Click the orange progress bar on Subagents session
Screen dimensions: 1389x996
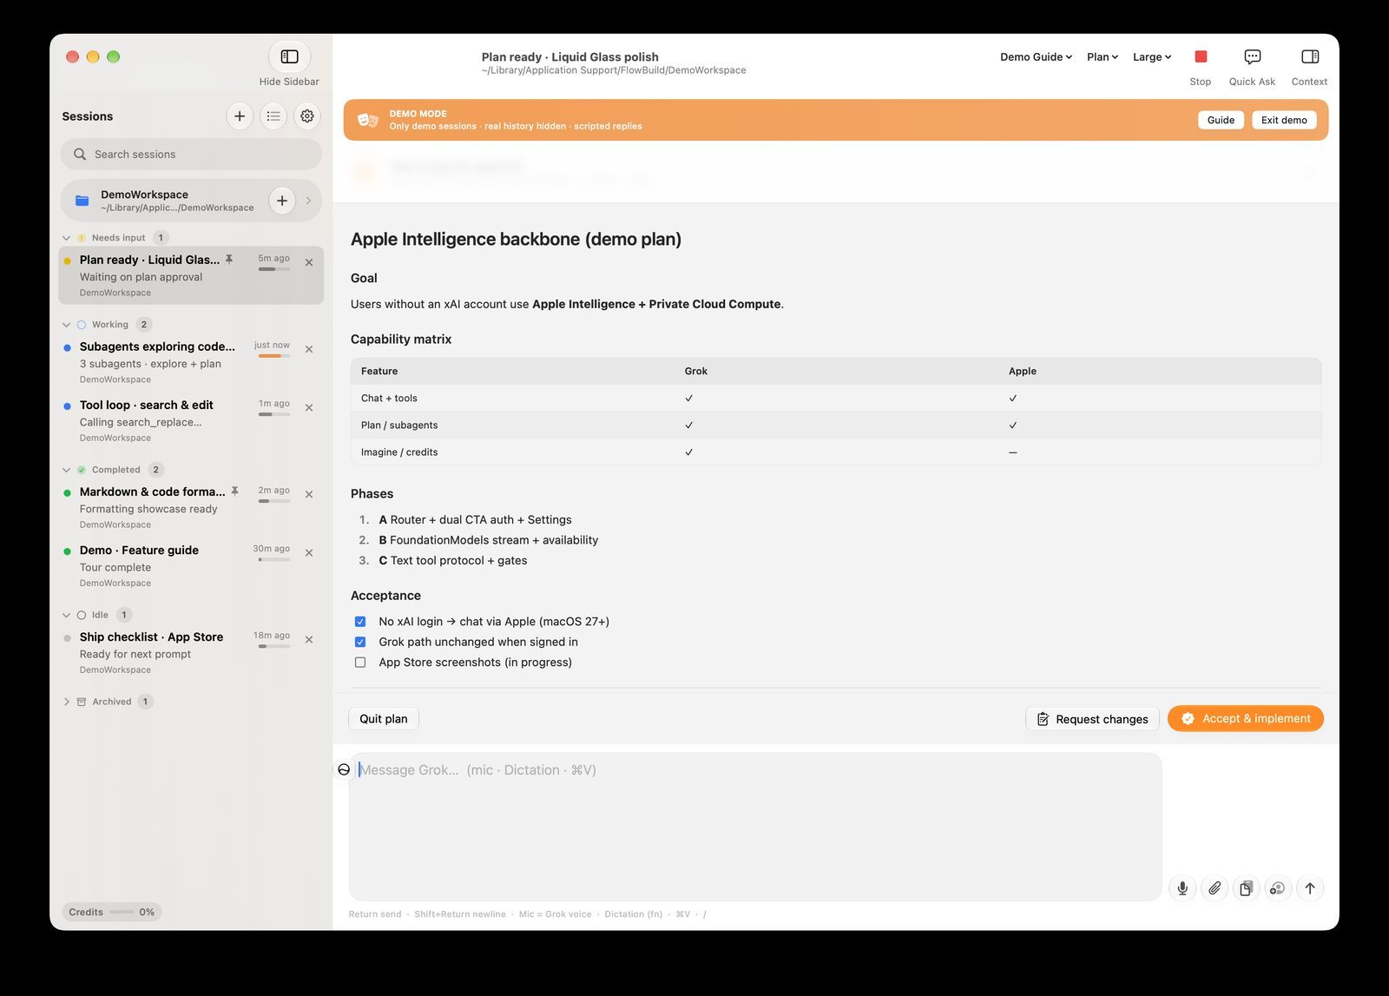(274, 356)
